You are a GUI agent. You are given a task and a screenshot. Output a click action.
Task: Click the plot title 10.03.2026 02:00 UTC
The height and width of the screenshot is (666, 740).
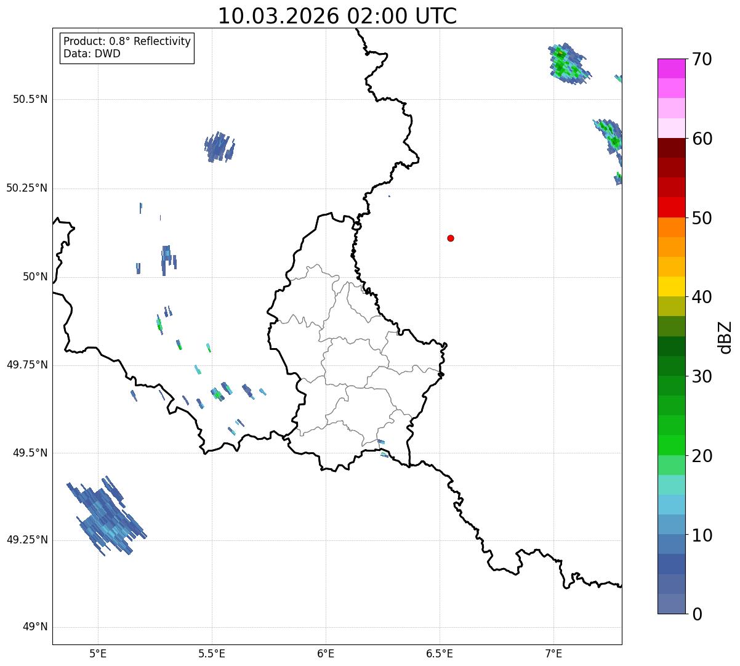tap(337, 16)
